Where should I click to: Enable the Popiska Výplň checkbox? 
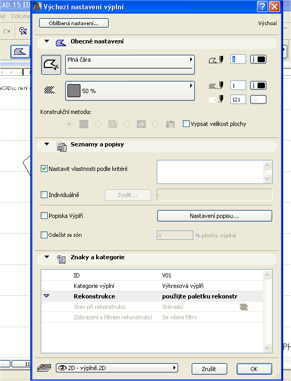point(44,215)
